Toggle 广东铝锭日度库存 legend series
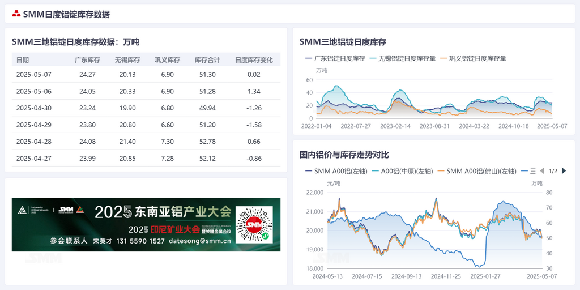Viewport: 580px width, 290px height. pos(335,58)
